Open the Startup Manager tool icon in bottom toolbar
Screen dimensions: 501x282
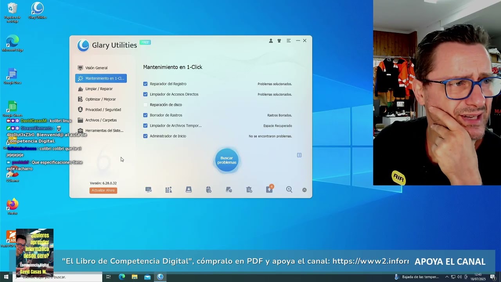click(148, 190)
